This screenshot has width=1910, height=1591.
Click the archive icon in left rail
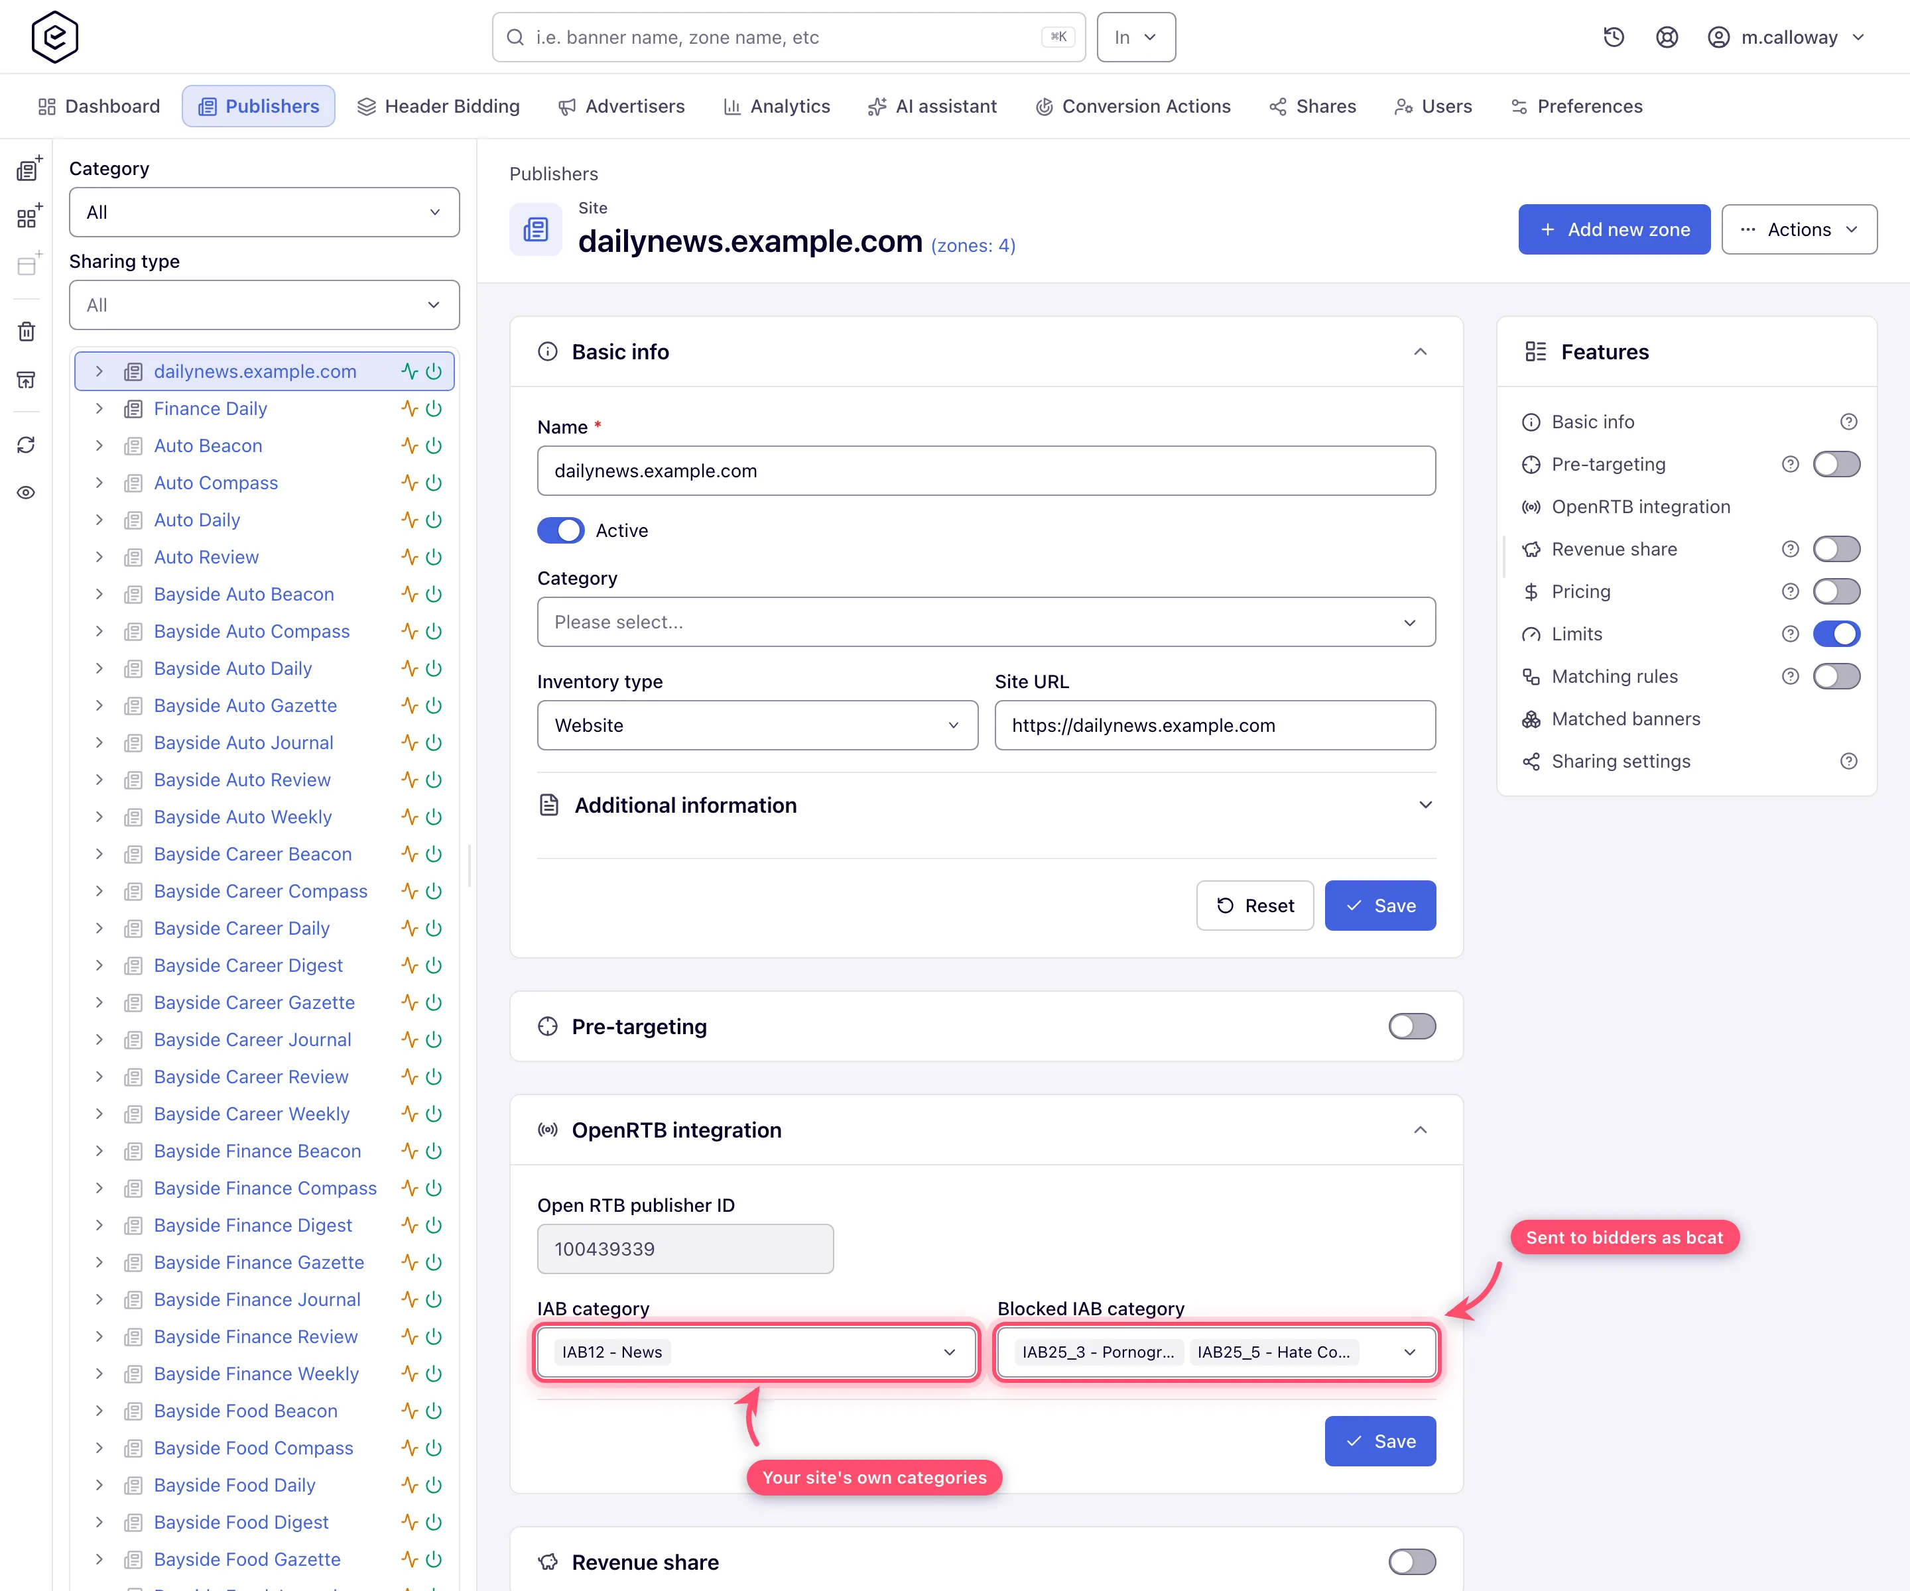click(27, 379)
